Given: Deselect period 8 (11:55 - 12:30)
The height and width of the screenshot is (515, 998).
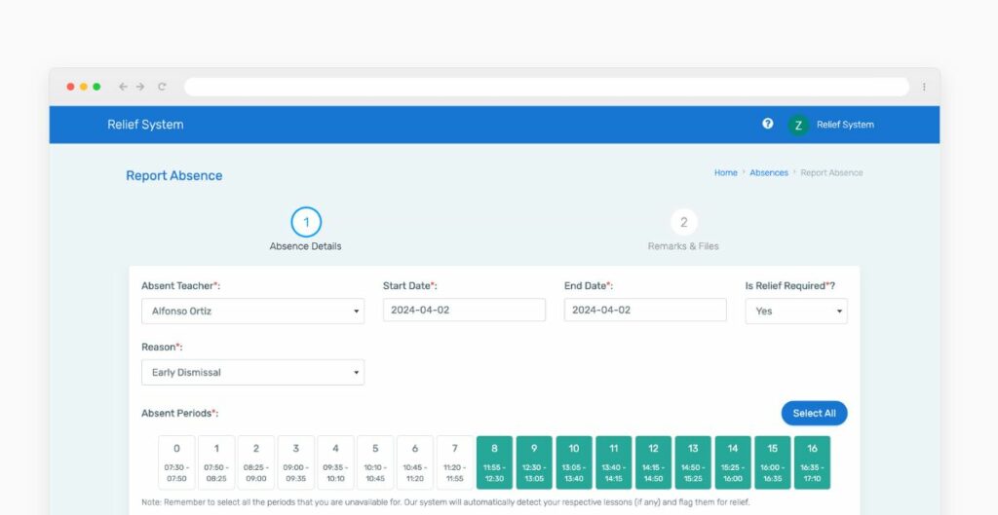Looking at the screenshot, I should click(494, 461).
